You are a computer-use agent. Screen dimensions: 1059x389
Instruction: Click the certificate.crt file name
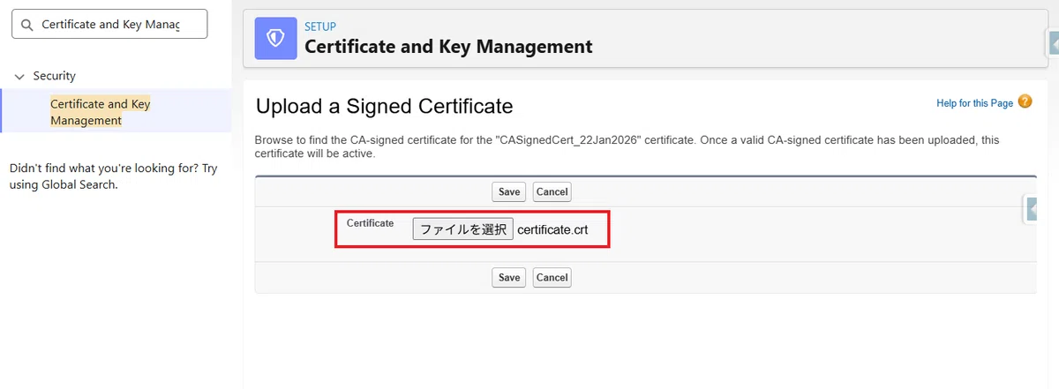[552, 229]
